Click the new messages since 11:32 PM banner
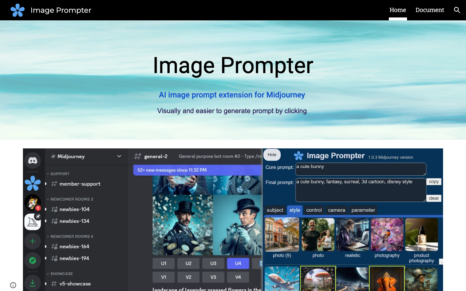The image size is (466, 291). tap(198, 170)
